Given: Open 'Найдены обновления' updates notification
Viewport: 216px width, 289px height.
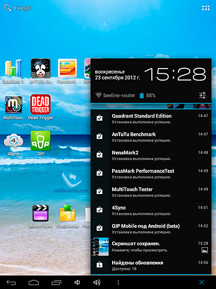Looking at the screenshot, I should pyautogui.click(x=151, y=265).
